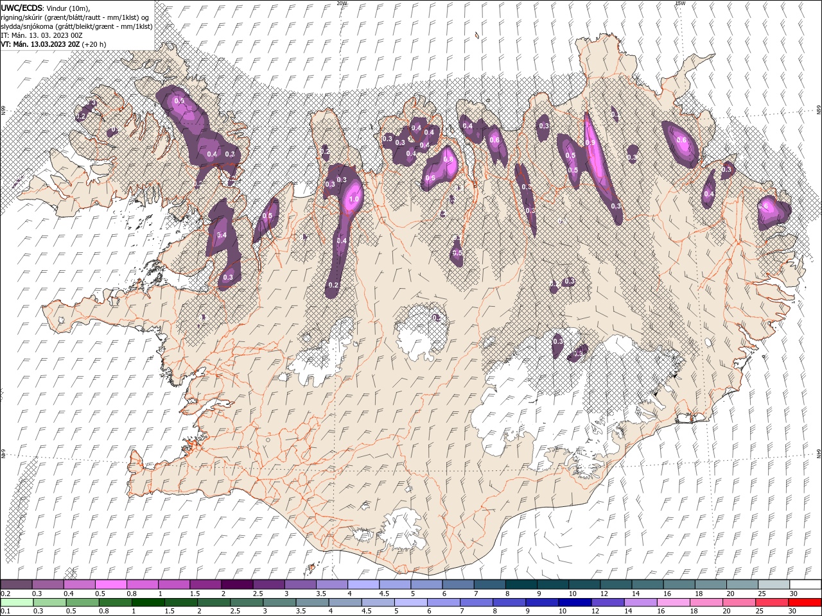This screenshot has height=616, width=822.
Task: Select the "IT: Mán. 13. 03. 2023 00Z" line
Action: [42, 35]
